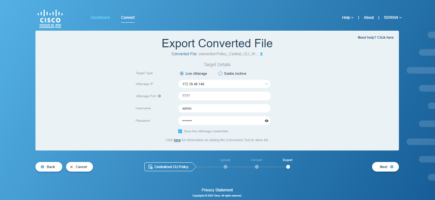Click the Centralized CLI Policy document icon
Screen dimensions: 435x200
(x=150, y=167)
